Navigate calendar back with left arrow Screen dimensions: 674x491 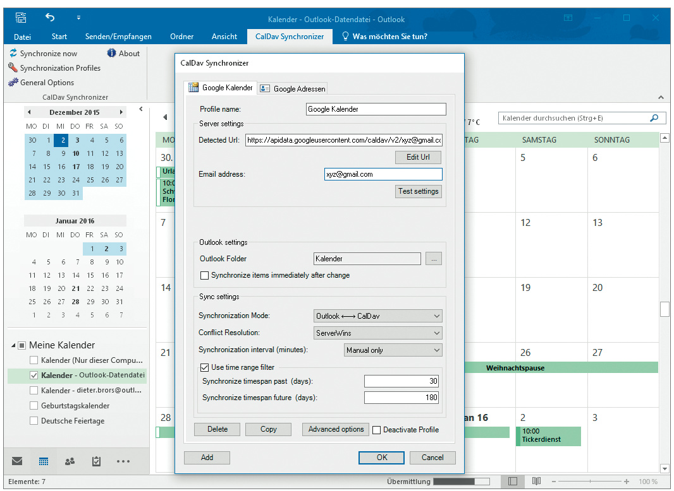pyautogui.click(x=165, y=117)
